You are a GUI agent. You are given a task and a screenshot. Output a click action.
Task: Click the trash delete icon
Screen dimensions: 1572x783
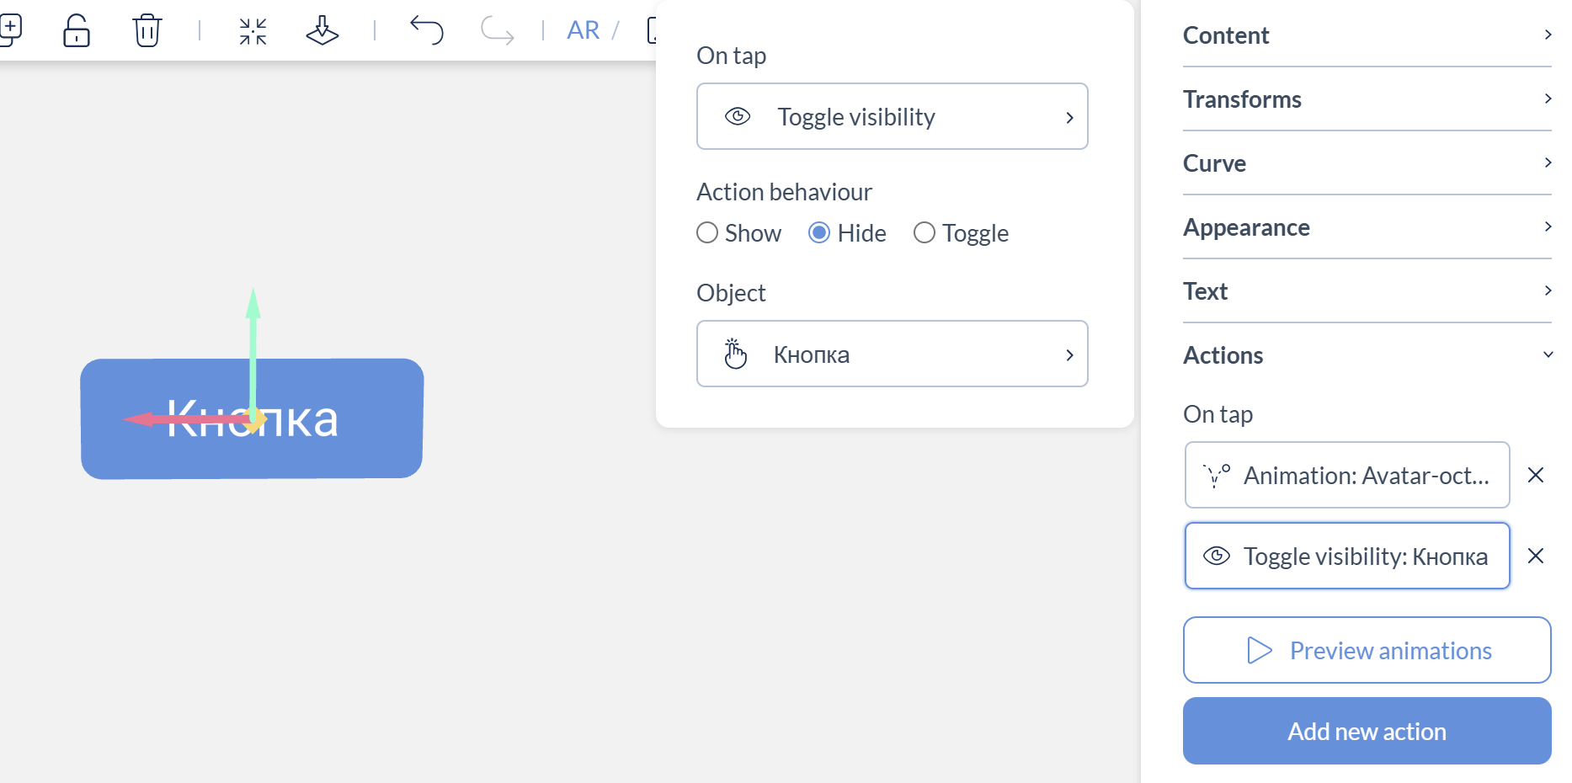tap(147, 31)
